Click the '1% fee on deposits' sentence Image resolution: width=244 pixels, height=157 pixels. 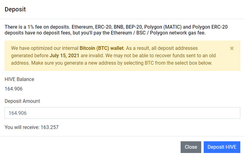[x=37, y=27]
